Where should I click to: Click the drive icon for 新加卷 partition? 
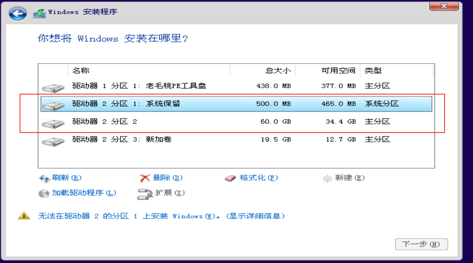[53, 141]
